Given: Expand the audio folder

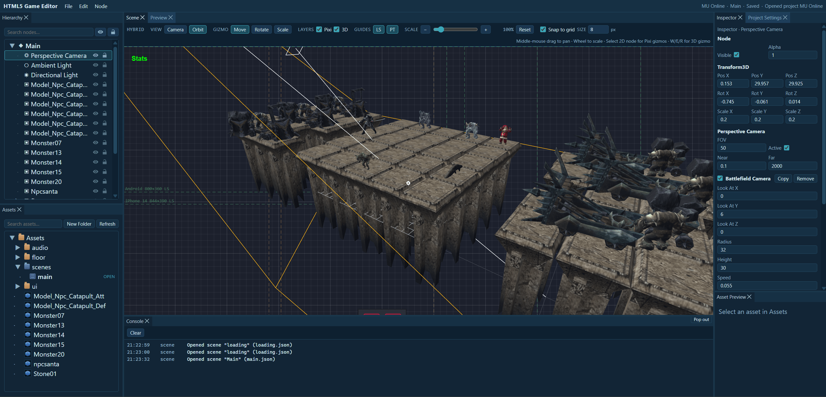Looking at the screenshot, I should (18, 248).
